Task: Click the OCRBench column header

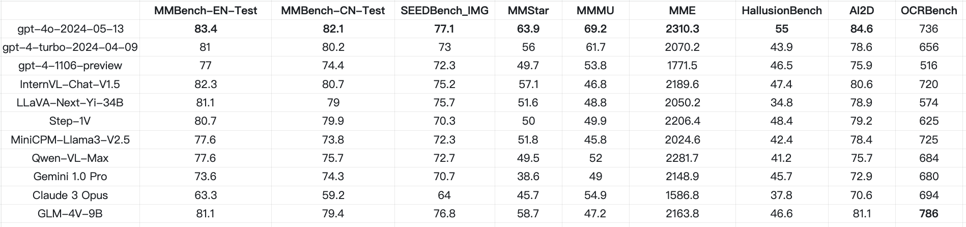Action: point(928,11)
